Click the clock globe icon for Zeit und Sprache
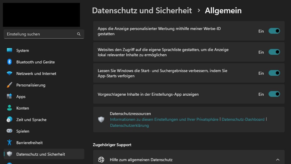The width and height of the screenshot is (291, 164). (x=9, y=119)
